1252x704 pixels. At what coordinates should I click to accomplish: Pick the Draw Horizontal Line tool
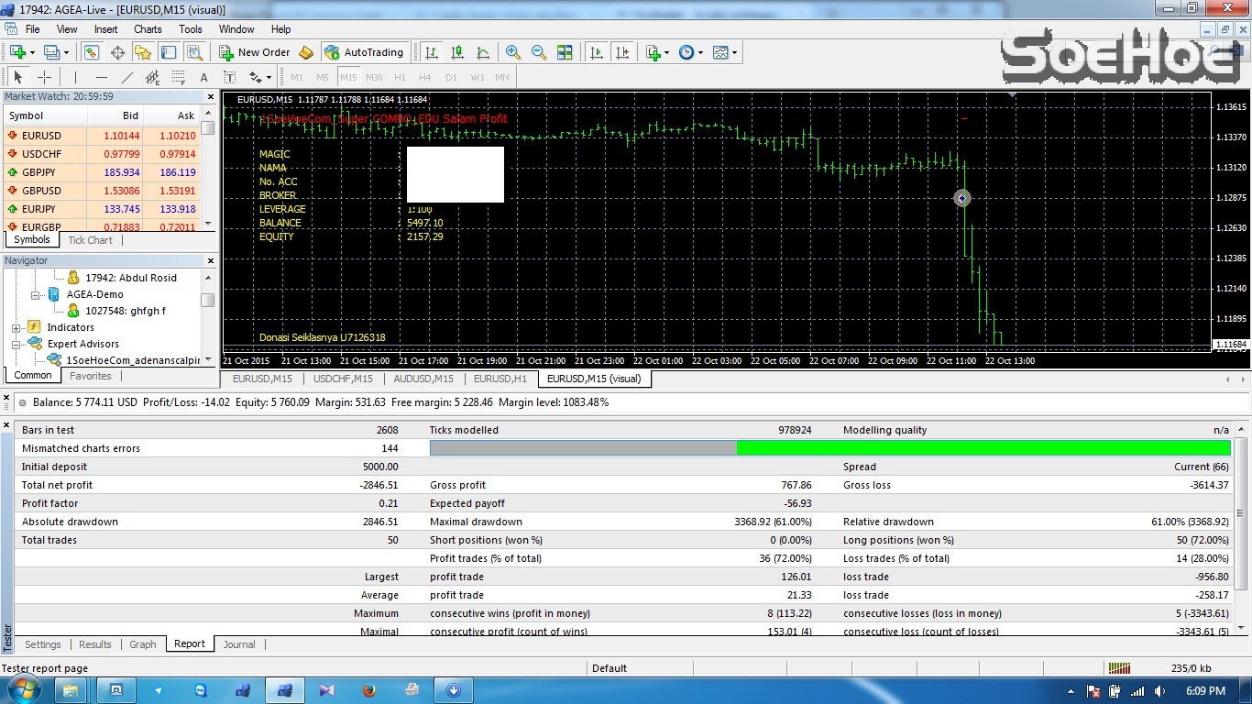pos(102,78)
